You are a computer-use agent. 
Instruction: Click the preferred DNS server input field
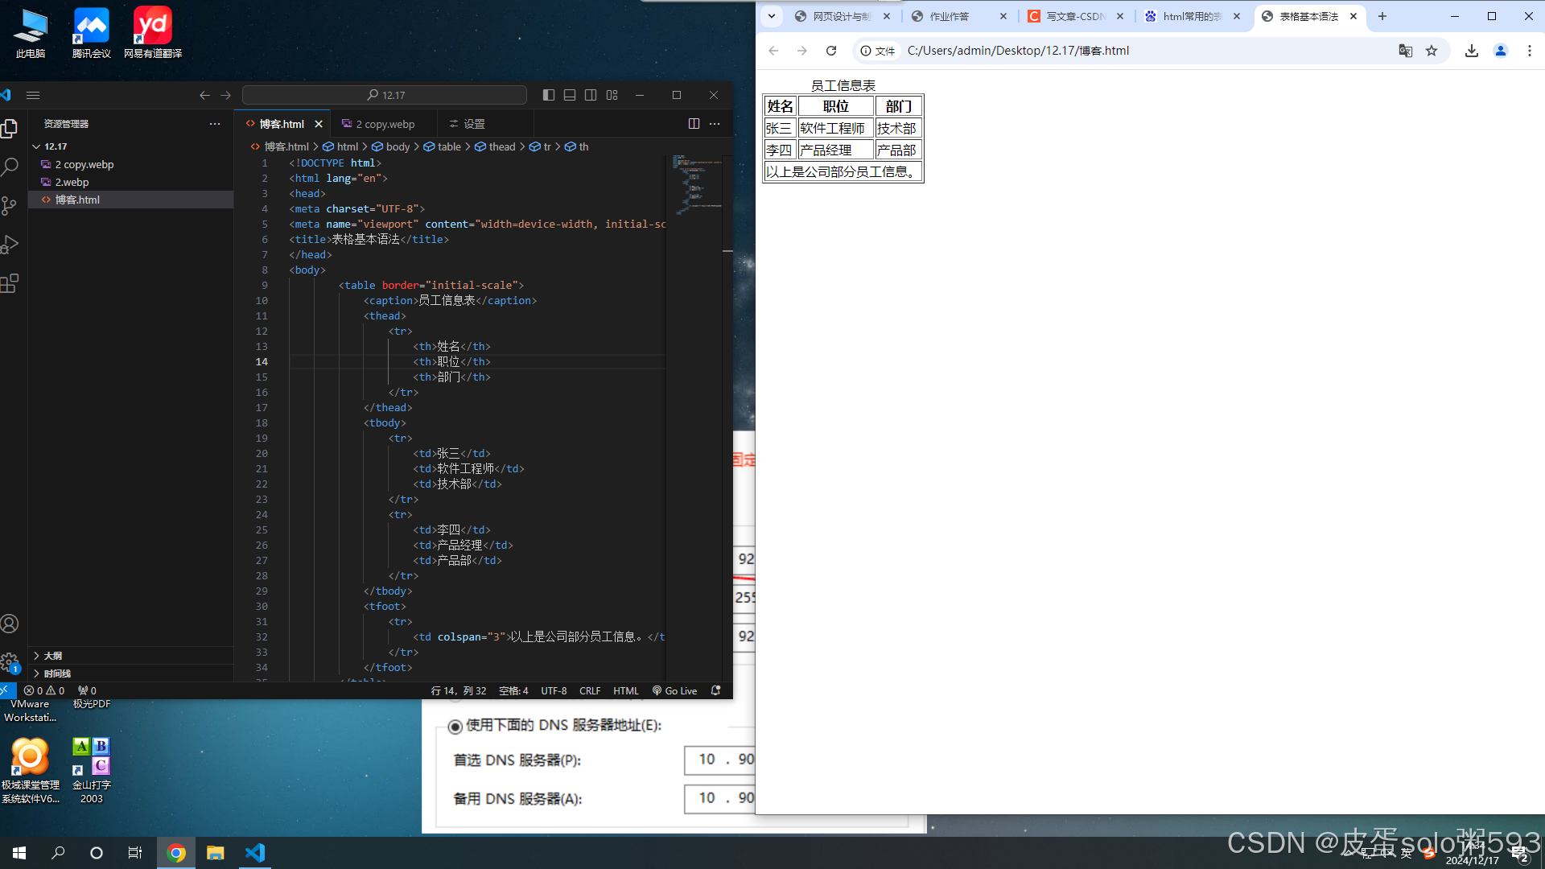pos(719,760)
